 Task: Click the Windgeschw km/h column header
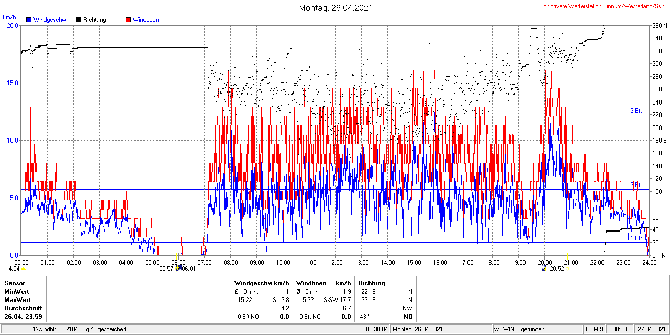pos(262,283)
